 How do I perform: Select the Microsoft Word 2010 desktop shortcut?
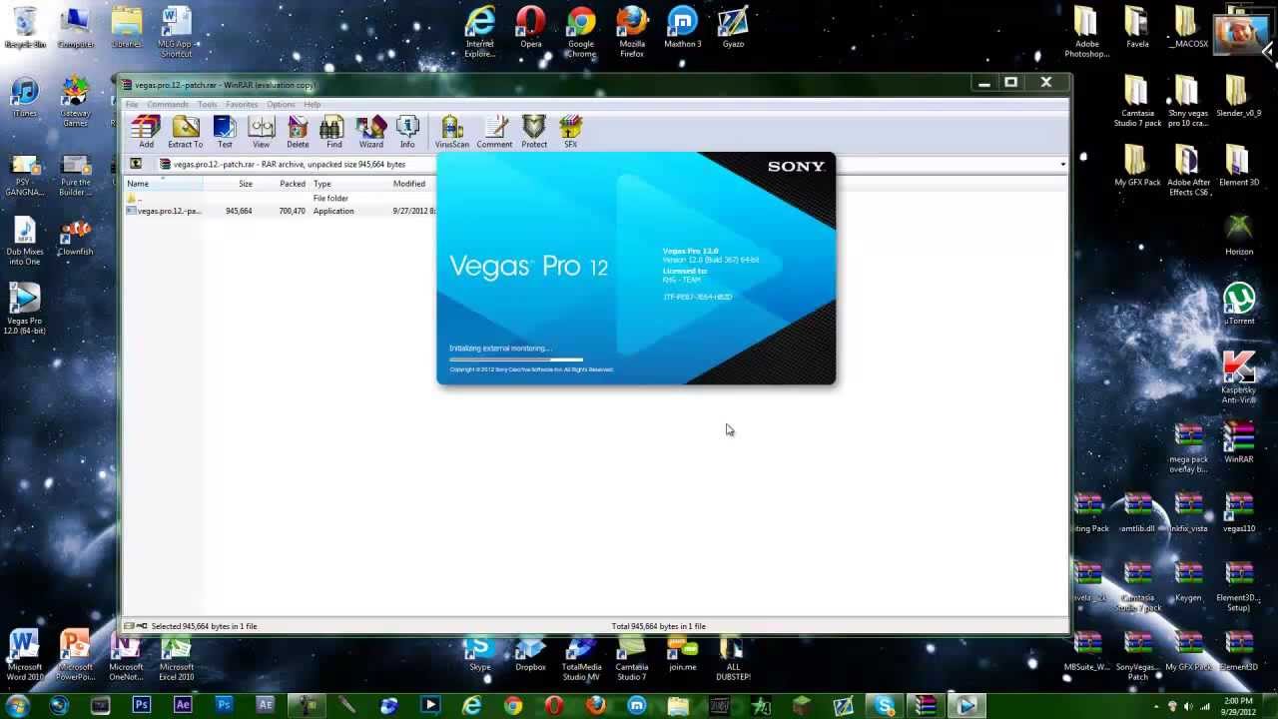point(25,656)
